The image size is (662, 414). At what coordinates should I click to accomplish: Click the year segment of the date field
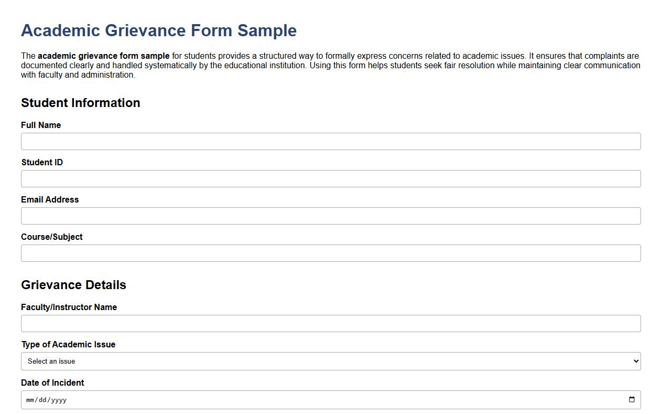point(59,399)
